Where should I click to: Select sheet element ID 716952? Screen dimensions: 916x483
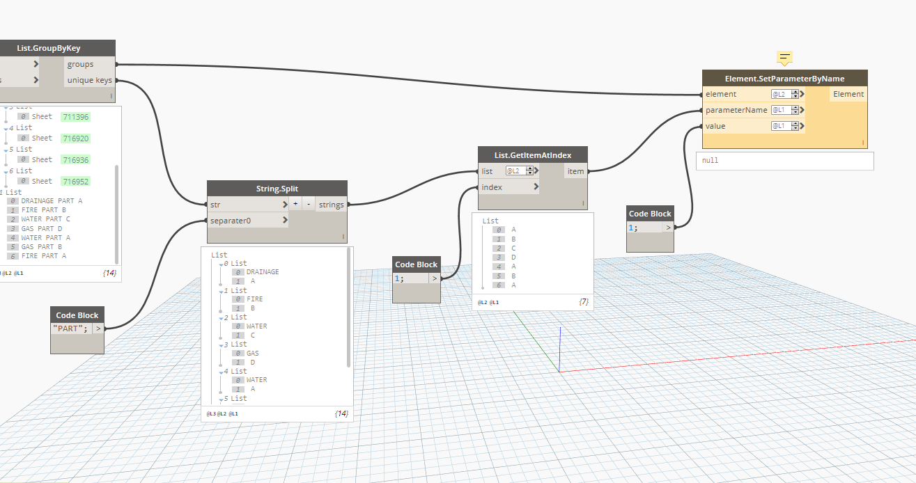pos(75,181)
